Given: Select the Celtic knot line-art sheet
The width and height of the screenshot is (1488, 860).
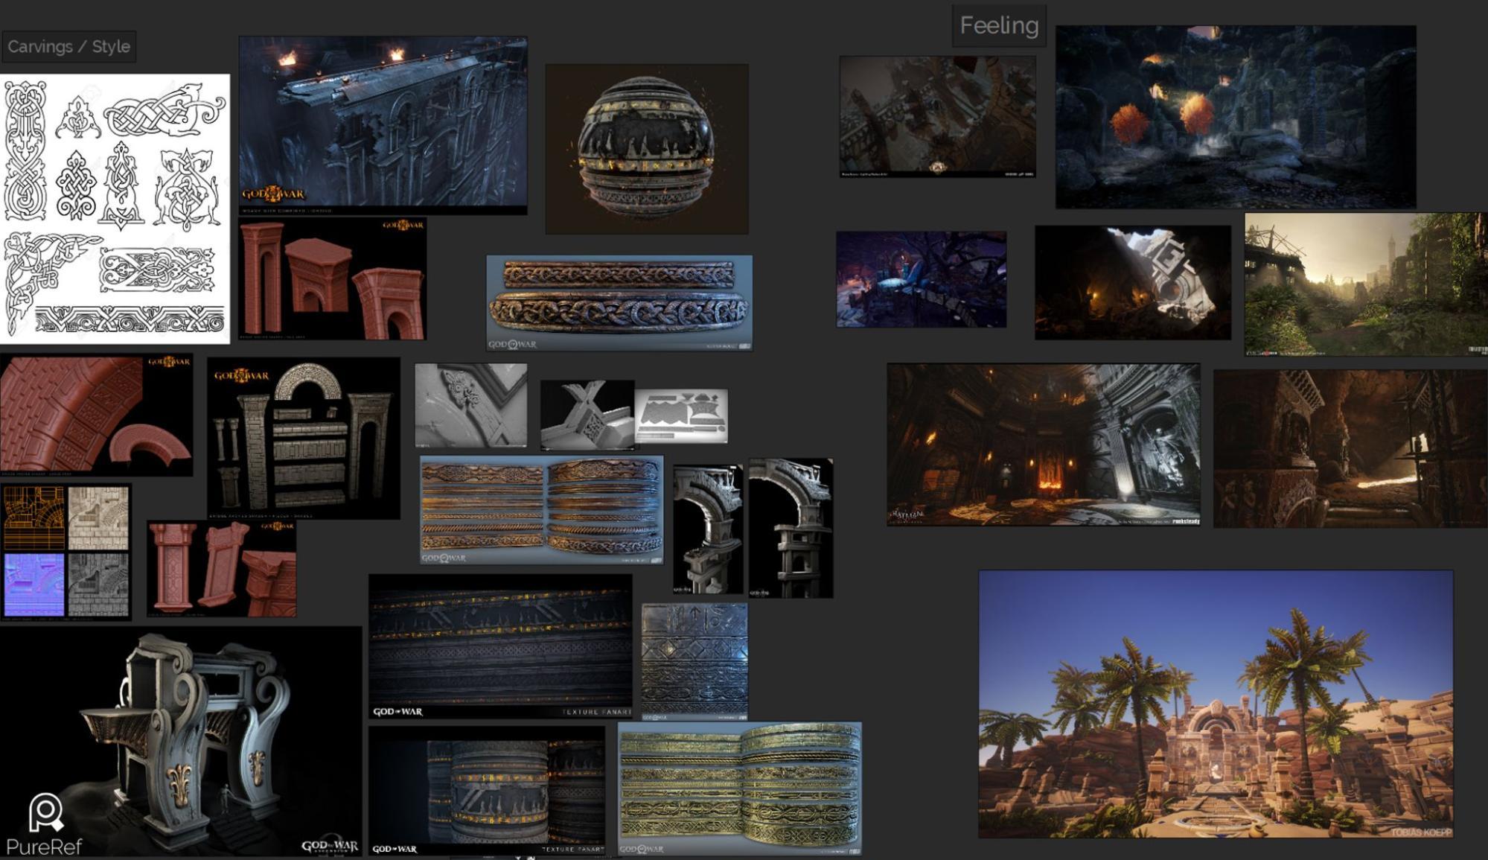Looking at the screenshot, I should 115,208.
